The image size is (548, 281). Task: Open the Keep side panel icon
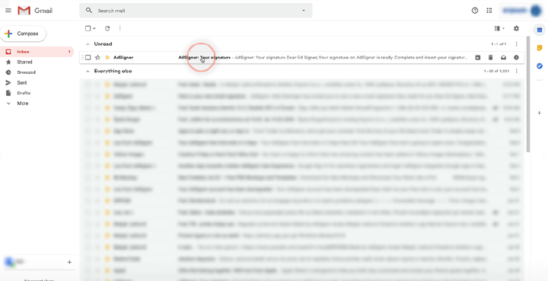[540, 48]
